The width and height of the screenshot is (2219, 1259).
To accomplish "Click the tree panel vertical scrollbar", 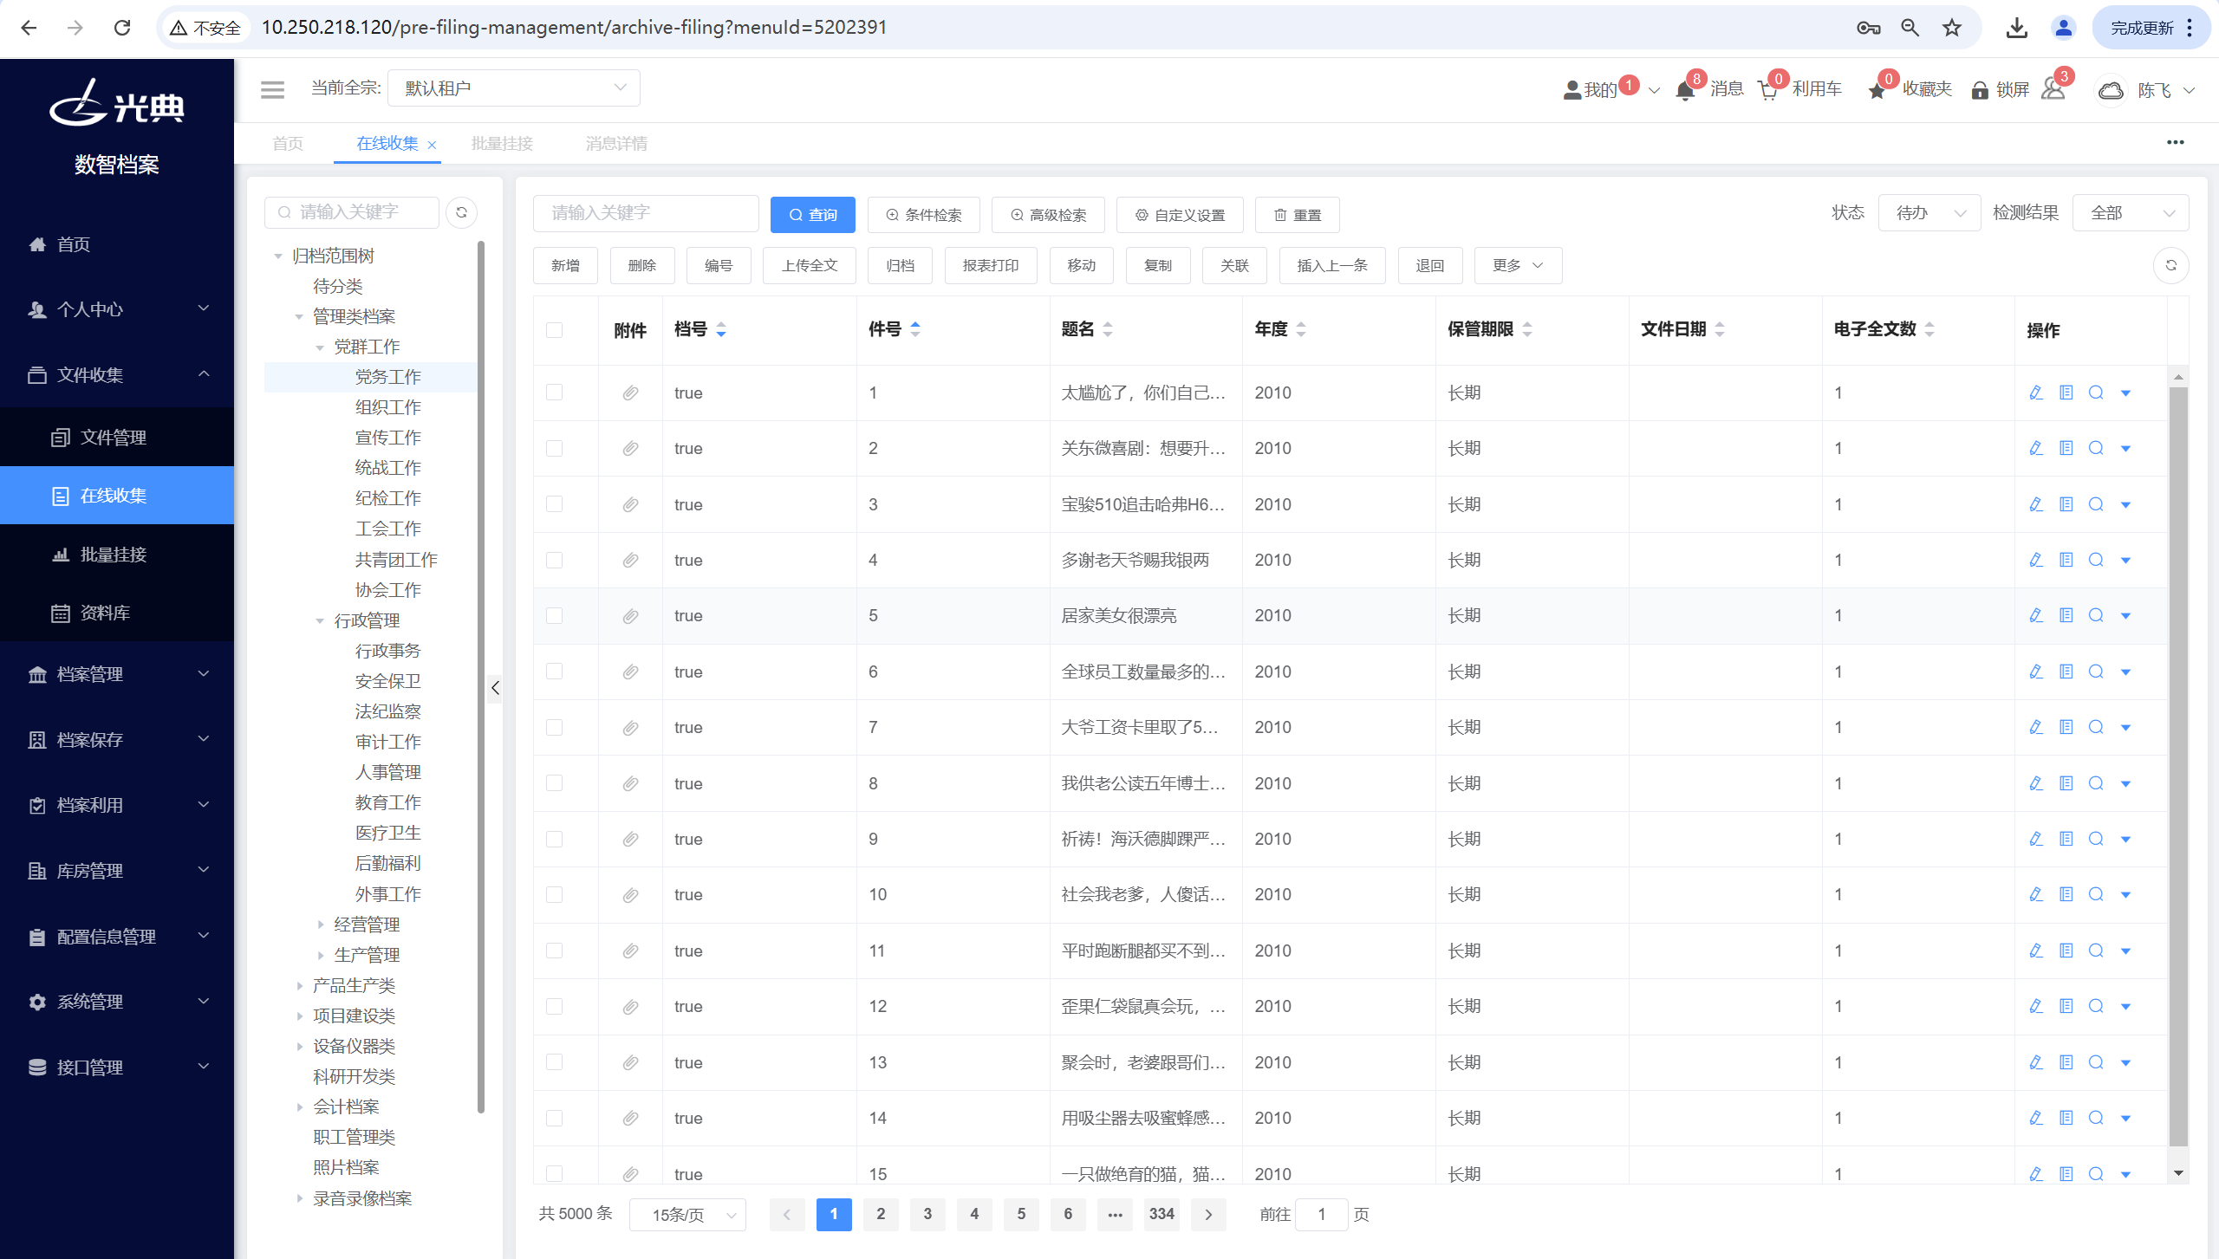I will click(481, 676).
